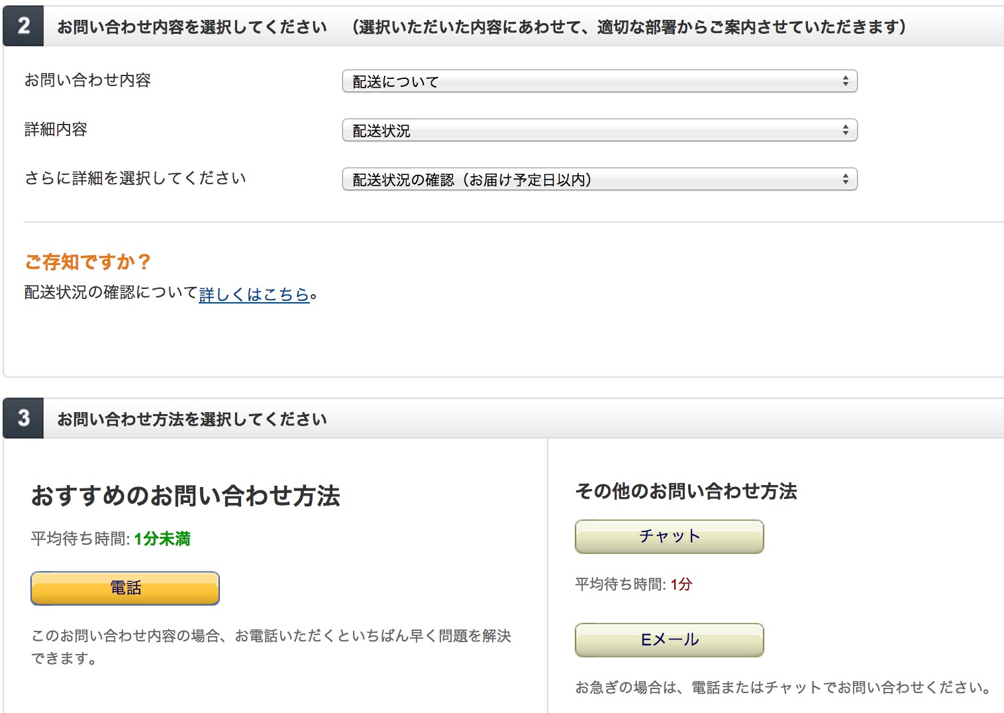Click the stepper arrows on the 配送状況 dropdown

(x=846, y=130)
